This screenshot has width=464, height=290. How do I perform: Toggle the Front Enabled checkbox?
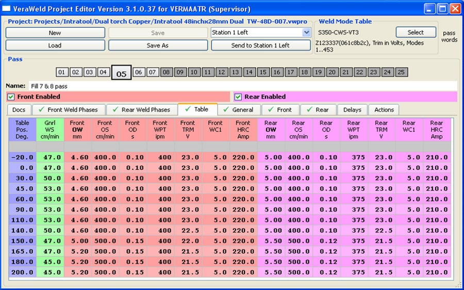(11, 96)
